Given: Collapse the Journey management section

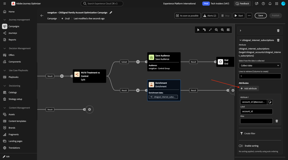Looking at the screenshot, I should [5, 20].
